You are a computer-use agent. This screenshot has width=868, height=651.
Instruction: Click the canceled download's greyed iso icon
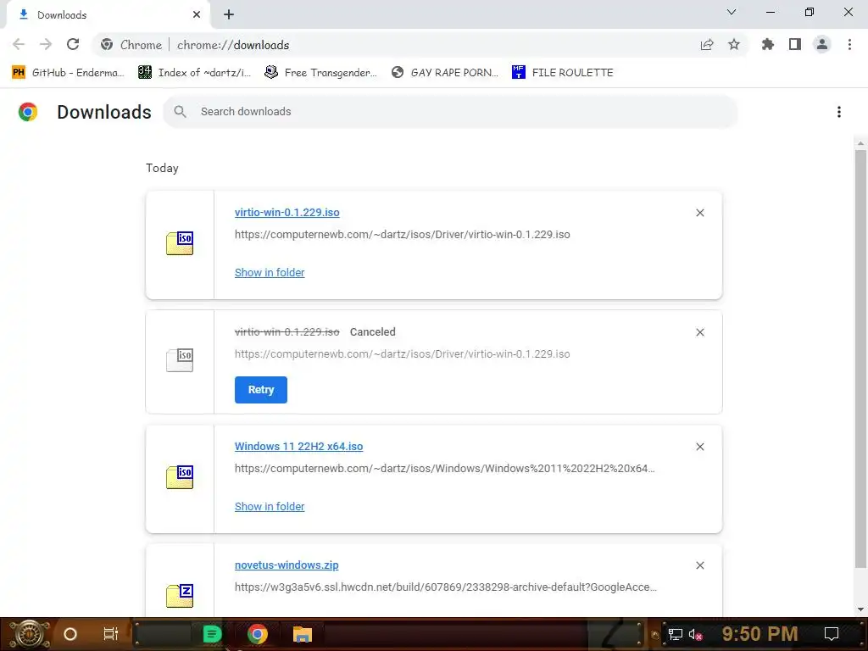coord(180,360)
